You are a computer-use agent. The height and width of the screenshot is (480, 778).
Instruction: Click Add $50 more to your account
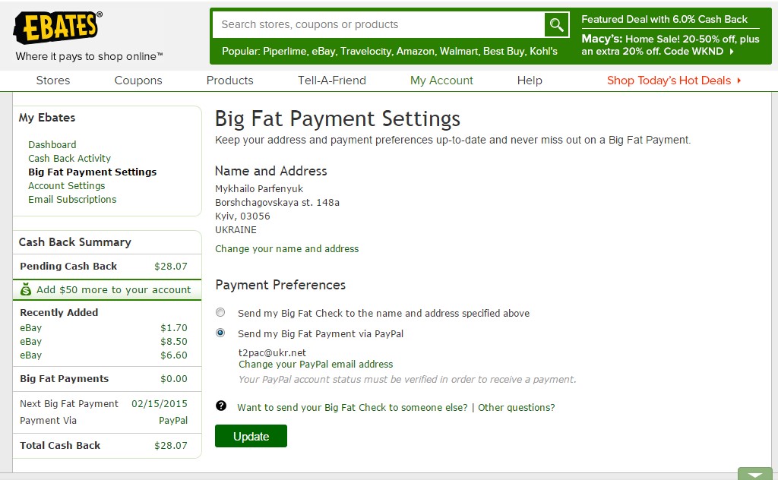click(x=114, y=289)
